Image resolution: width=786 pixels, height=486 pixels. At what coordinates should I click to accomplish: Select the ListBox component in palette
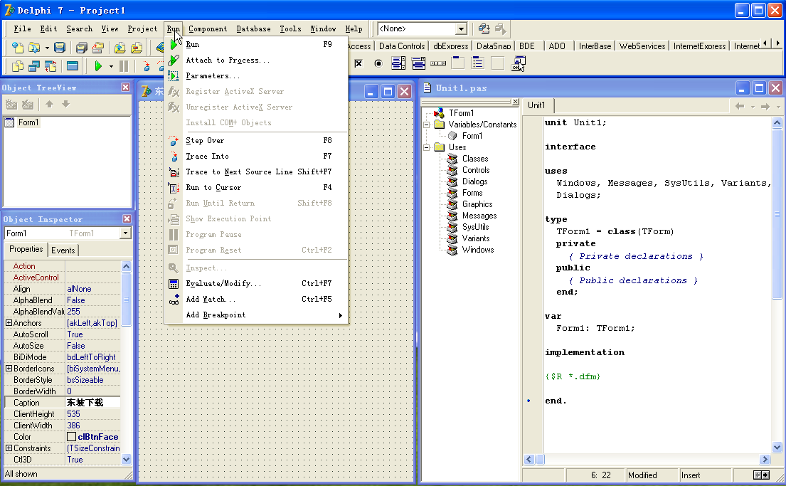398,63
